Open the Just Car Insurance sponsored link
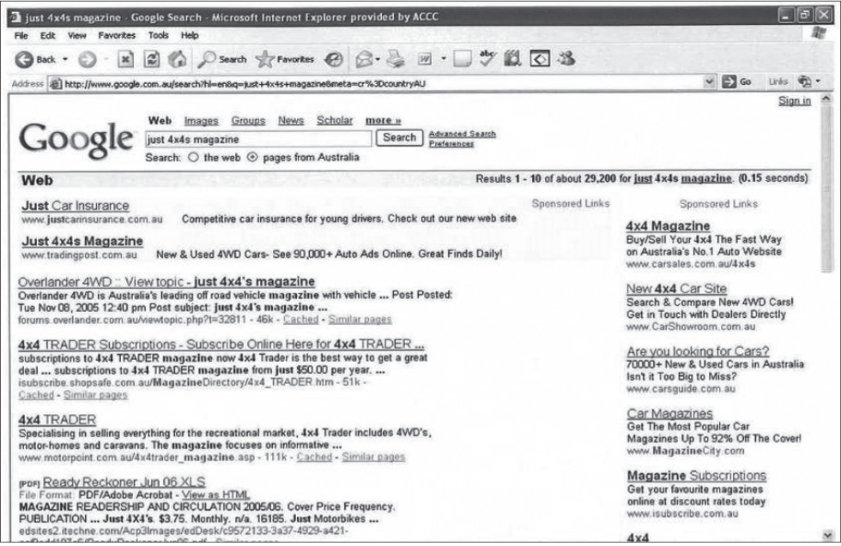The image size is (841, 546). (76, 206)
